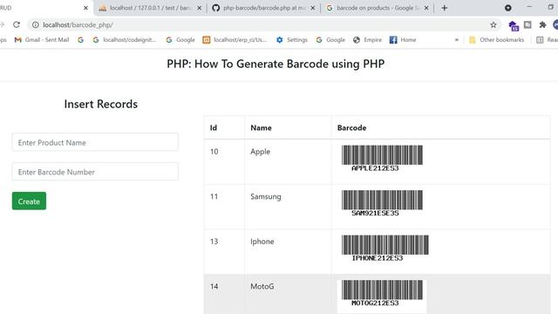Click the Insert Records heading
Viewport: 558px width, 314px height.
click(x=101, y=104)
